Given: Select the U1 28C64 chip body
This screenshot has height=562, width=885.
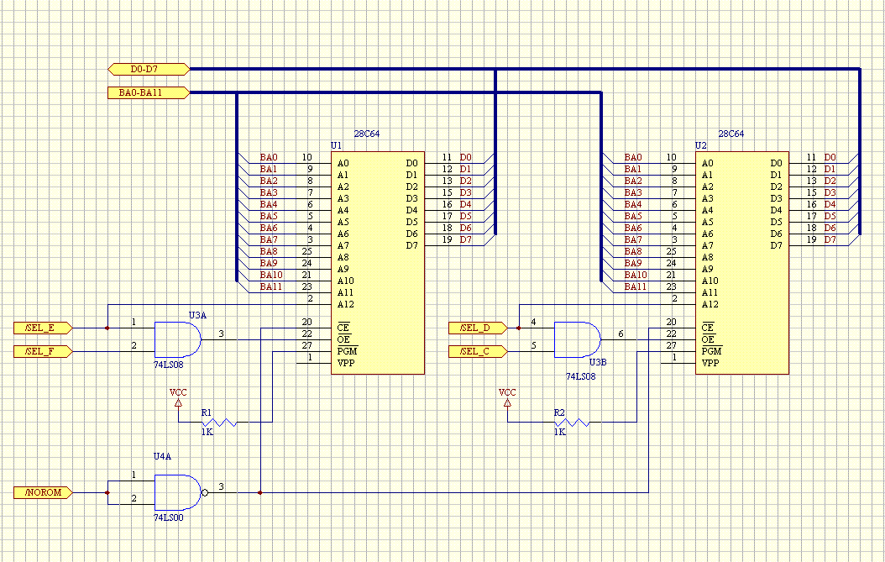Looking at the screenshot, I should pos(378,263).
